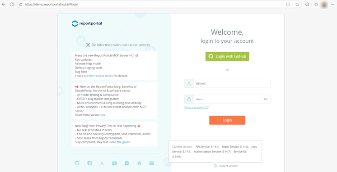Screen dimensions: 337x172
Task: Open browser settings and more menu
Action: pos(333,5)
